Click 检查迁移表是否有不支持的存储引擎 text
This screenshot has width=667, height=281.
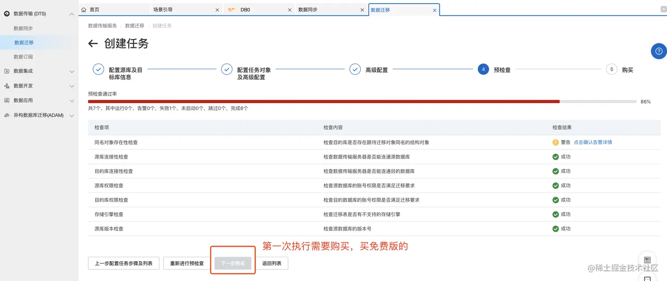[362, 214]
